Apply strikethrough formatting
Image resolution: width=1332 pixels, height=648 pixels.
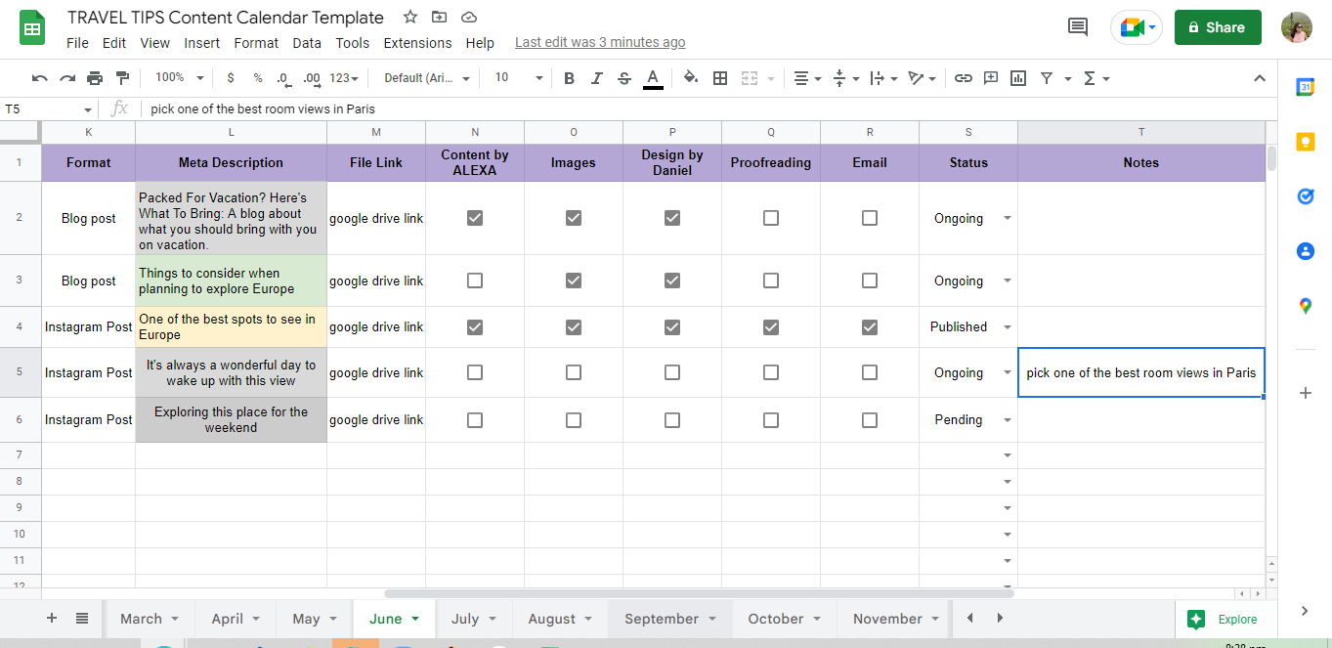624,78
